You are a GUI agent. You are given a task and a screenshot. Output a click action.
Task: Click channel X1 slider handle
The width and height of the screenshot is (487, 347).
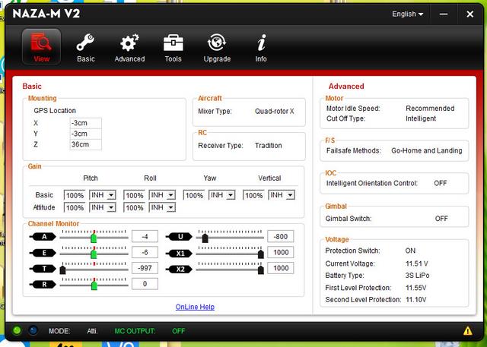(261, 254)
